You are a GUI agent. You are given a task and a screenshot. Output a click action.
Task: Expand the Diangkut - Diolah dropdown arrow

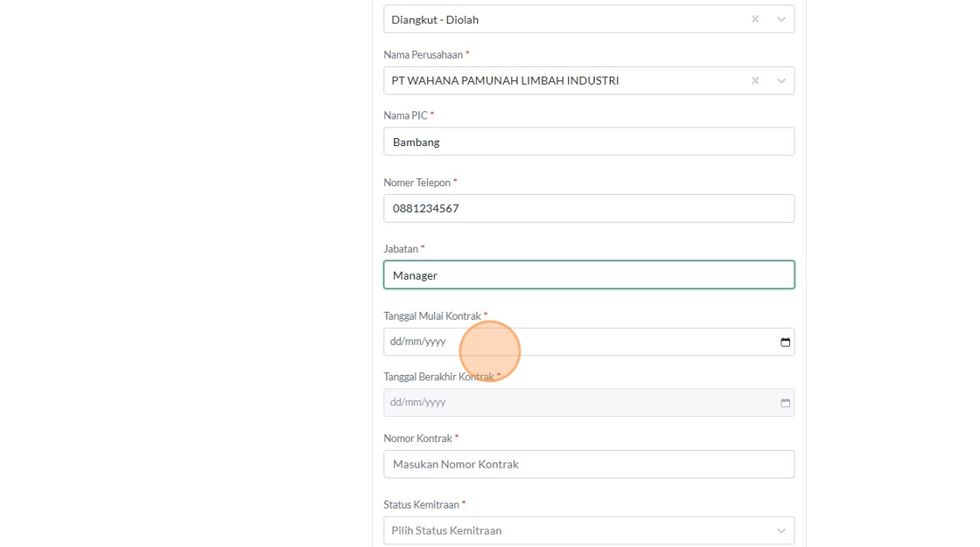(x=781, y=19)
